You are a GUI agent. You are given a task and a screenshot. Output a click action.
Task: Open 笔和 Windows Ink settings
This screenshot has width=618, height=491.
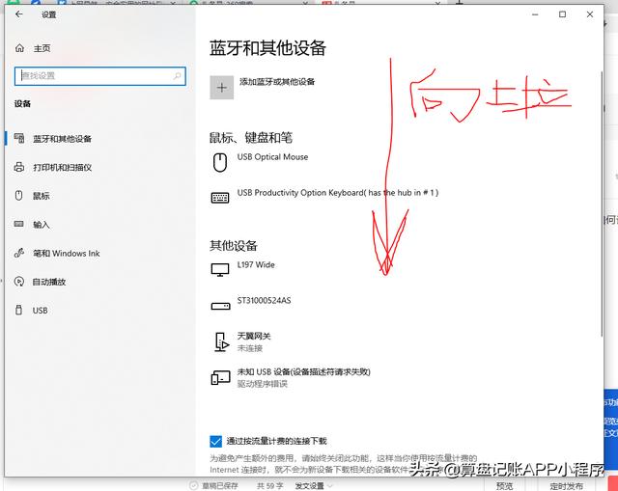point(57,253)
